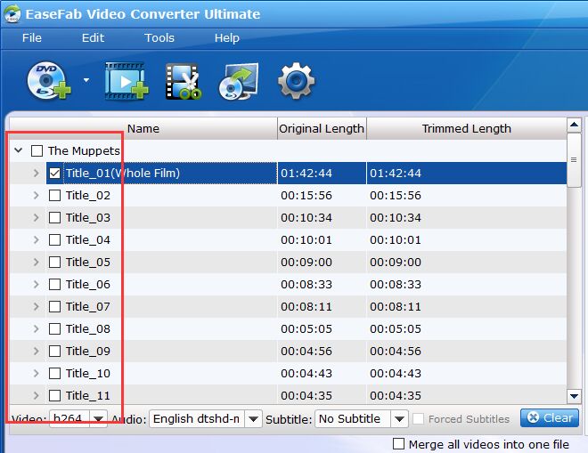The height and width of the screenshot is (453, 588).
Task: Open the video Edit scissors tool
Action: 184,81
